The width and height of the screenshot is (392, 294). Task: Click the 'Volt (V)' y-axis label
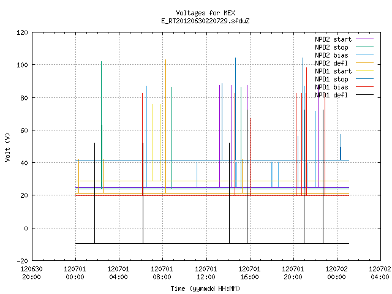click(x=7, y=148)
